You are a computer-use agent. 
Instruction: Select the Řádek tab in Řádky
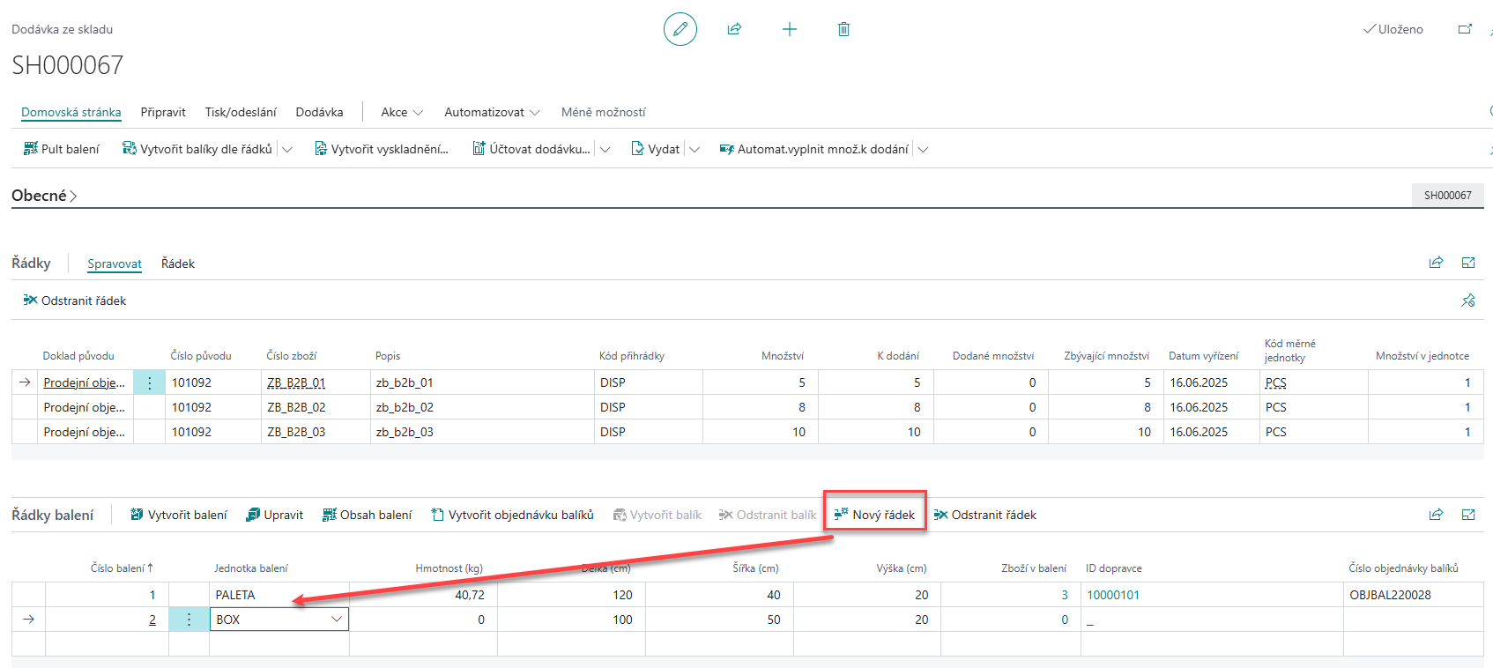coord(178,263)
